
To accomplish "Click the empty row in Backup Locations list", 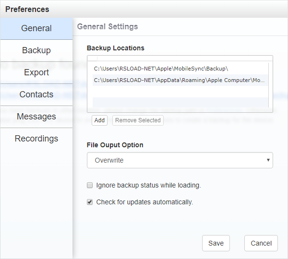I will click(180, 102).
